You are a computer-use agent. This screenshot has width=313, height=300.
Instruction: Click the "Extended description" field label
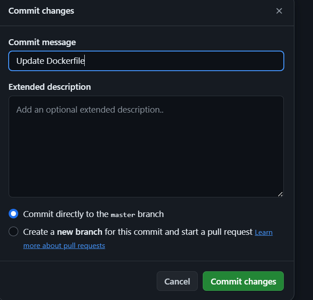pyautogui.click(x=50, y=87)
